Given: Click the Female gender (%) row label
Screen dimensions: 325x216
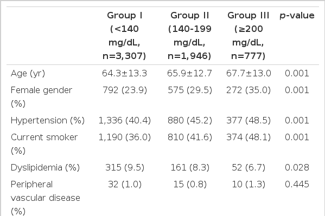Looking at the screenshot, I should (41, 96).
